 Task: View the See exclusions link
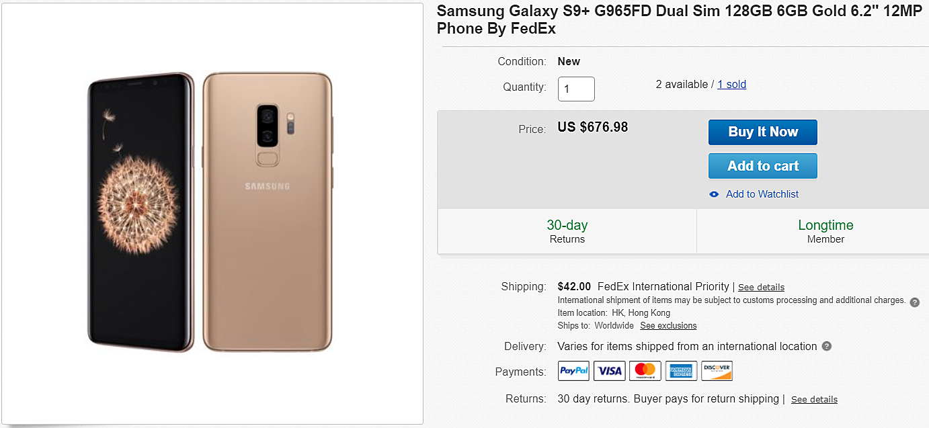click(x=668, y=326)
